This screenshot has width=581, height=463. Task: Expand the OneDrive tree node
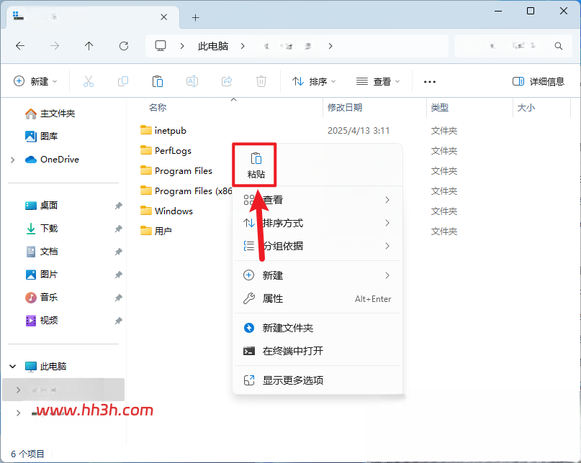click(x=13, y=160)
